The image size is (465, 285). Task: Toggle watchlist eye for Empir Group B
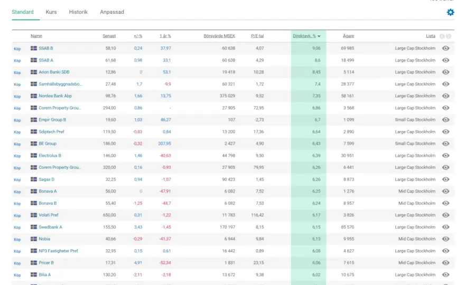(445, 120)
